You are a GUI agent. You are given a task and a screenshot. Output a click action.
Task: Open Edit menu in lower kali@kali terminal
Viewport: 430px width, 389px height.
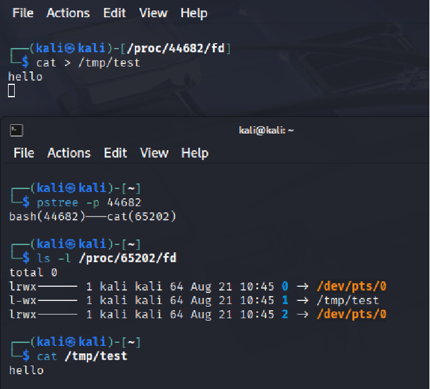click(115, 153)
